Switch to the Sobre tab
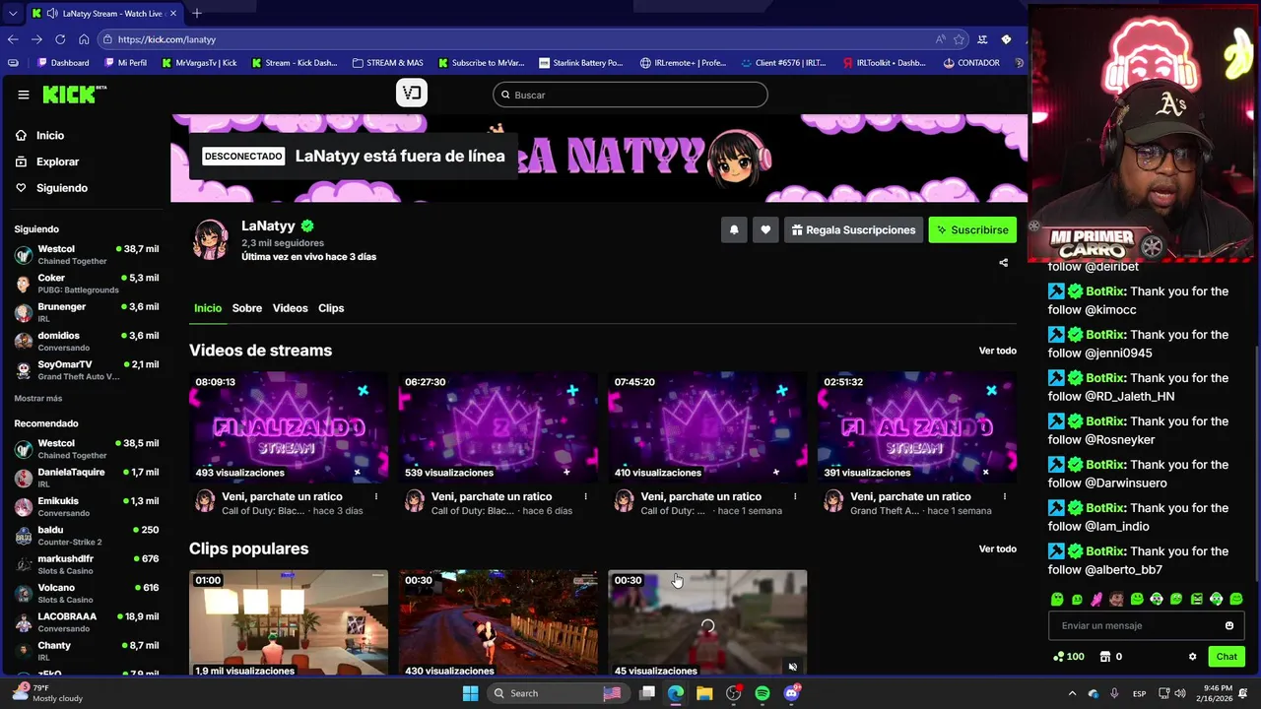 coord(247,308)
